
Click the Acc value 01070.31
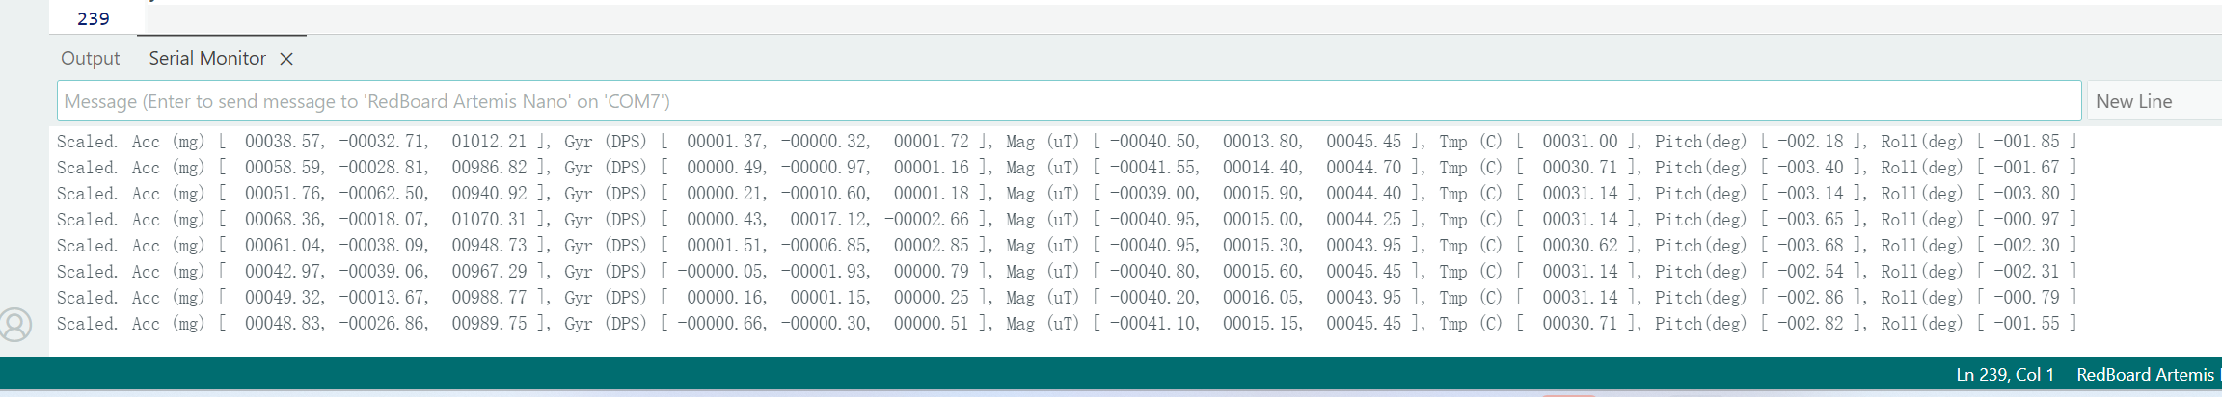(x=489, y=220)
